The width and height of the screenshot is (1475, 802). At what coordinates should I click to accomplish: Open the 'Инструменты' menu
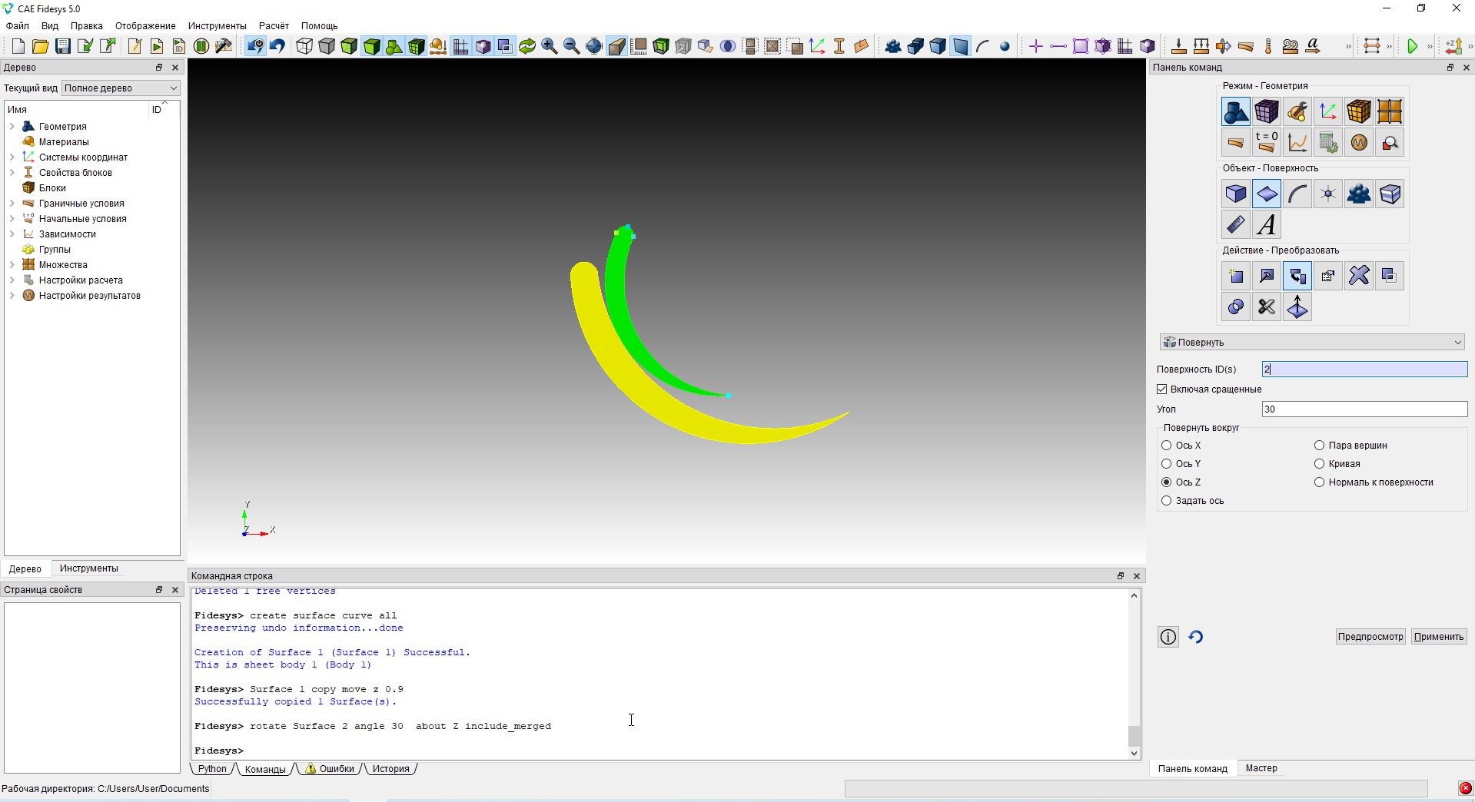[x=218, y=26]
